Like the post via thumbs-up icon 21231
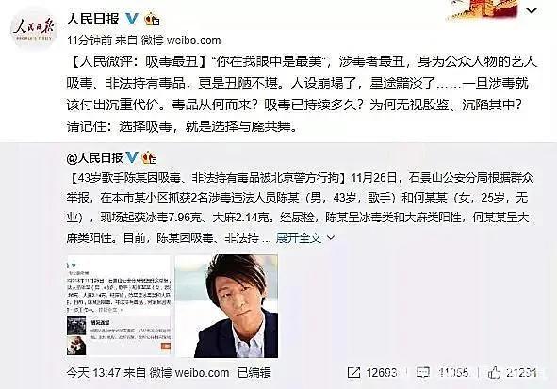Screen dimensions: 557x389 [x=494, y=372]
